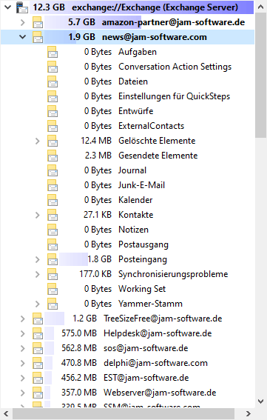Expand the EST@jam-software.de mailbox

(23, 378)
